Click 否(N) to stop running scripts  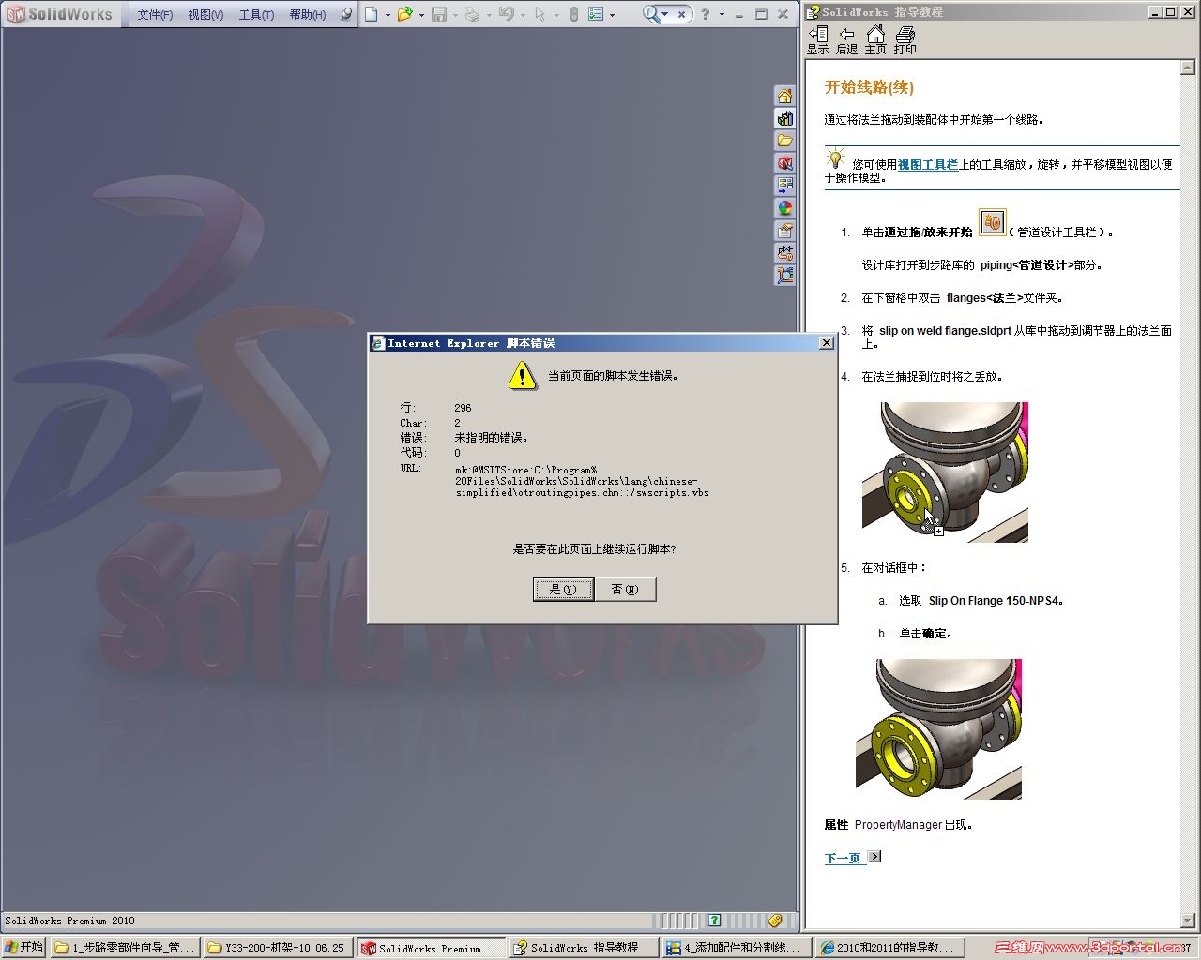tap(625, 590)
